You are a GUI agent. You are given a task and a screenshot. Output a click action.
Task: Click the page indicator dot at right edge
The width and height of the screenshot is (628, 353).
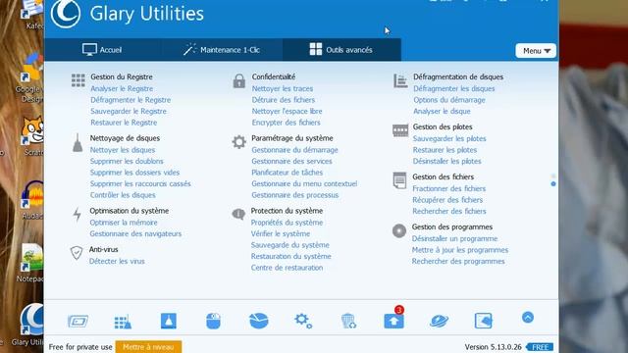tap(553, 183)
